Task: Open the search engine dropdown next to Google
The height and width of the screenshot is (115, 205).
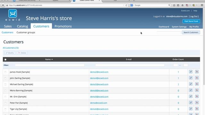Action: (x=132, y=5)
